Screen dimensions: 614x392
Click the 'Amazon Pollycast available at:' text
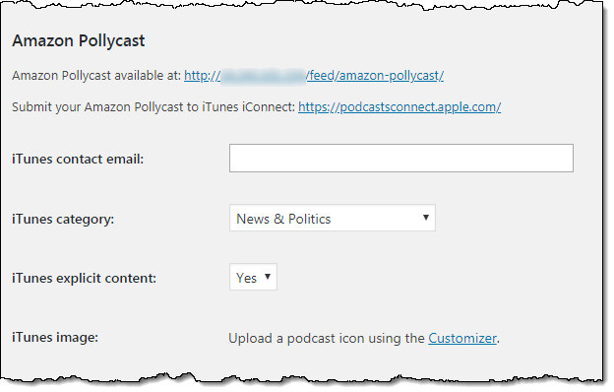[x=96, y=75]
